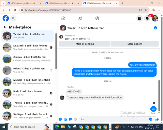The height and width of the screenshot is (130, 163).
Task: Open the Friends icon in top navigation
Action: (80, 18)
